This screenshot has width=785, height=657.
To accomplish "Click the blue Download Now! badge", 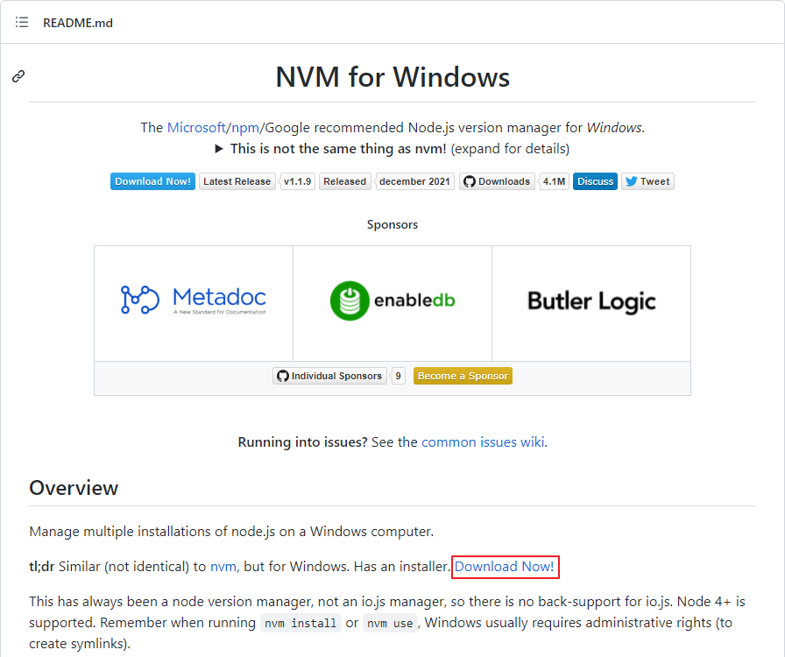I will [152, 181].
